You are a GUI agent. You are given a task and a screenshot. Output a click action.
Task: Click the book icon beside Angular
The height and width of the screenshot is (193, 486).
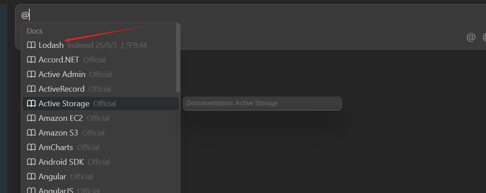point(31,177)
